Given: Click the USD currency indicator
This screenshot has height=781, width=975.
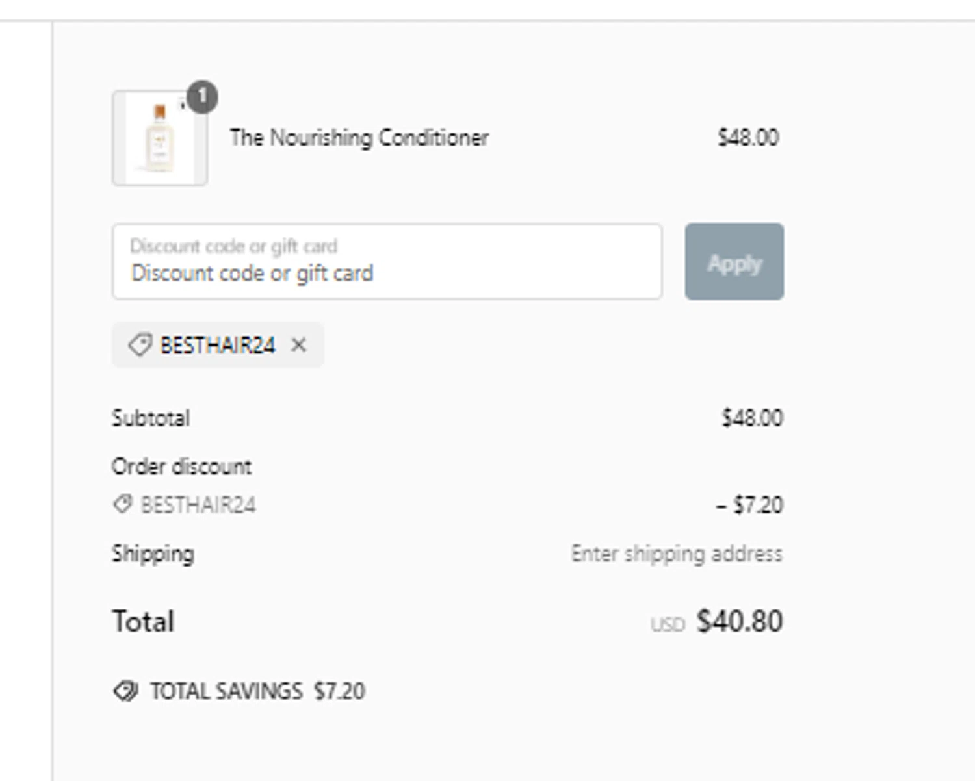Looking at the screenshot, I should click(668, 625).
